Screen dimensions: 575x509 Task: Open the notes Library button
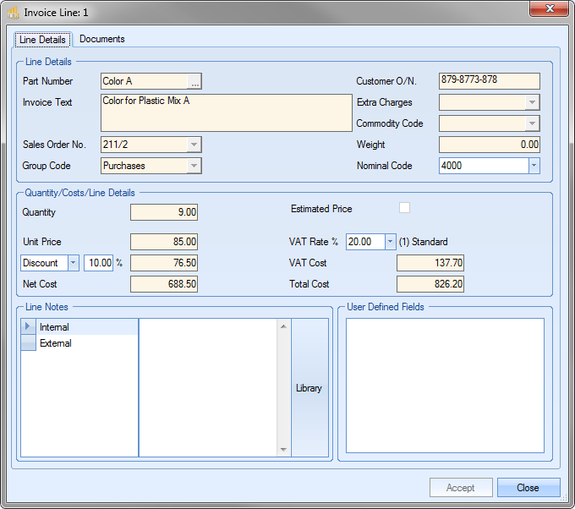[309, 388]
